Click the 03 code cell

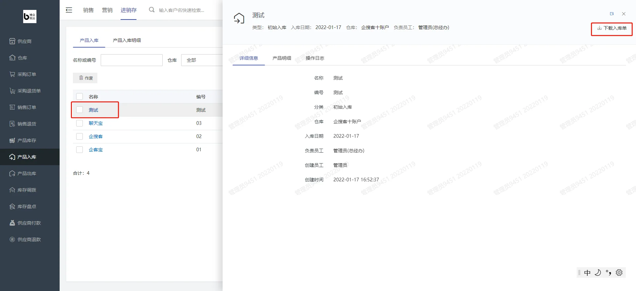pos(199,123)
